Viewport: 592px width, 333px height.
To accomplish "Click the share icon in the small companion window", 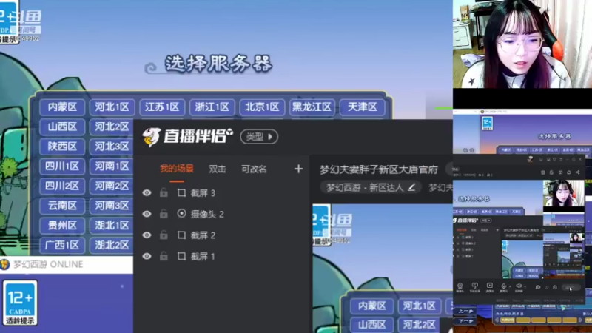I will point(578,172).
